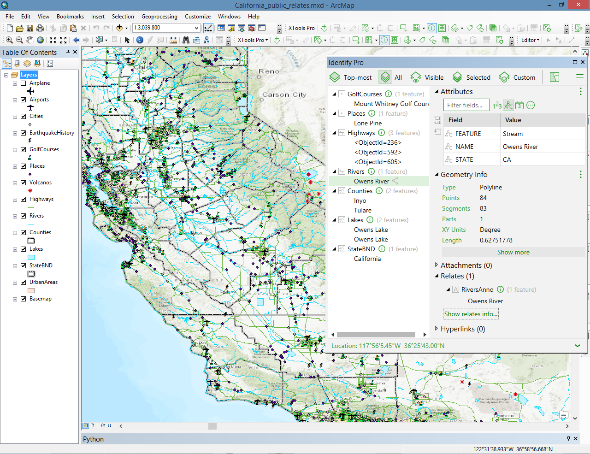List By Drawing Order in Table Of Contents
The height and width of the screenshot is (454, 590).
coord(7,64)
